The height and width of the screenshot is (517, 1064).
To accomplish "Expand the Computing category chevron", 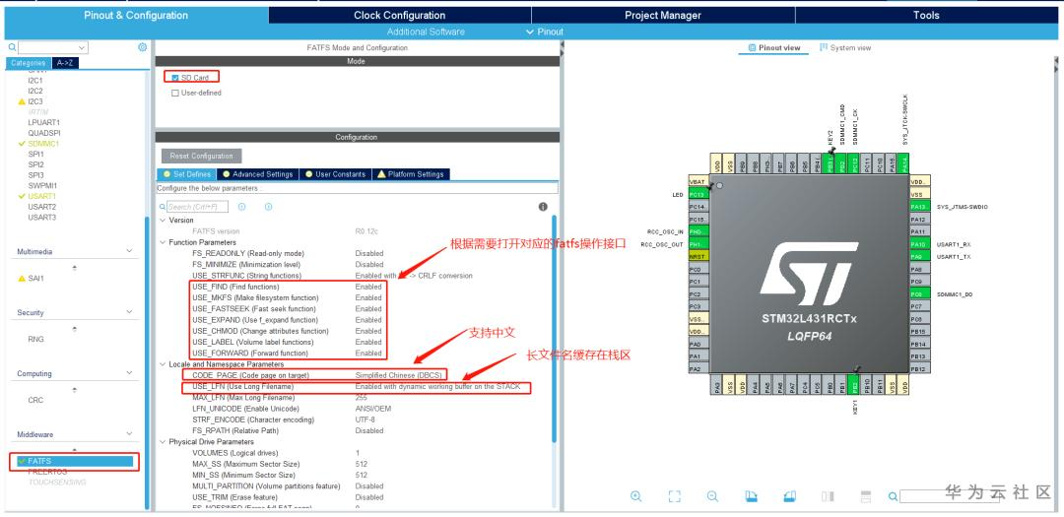I will coord(130,373).
